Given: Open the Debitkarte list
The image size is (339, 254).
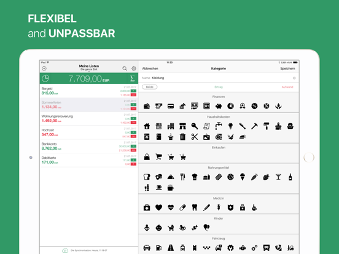Looking at the screenshot, I should click(x=89, y=160).
